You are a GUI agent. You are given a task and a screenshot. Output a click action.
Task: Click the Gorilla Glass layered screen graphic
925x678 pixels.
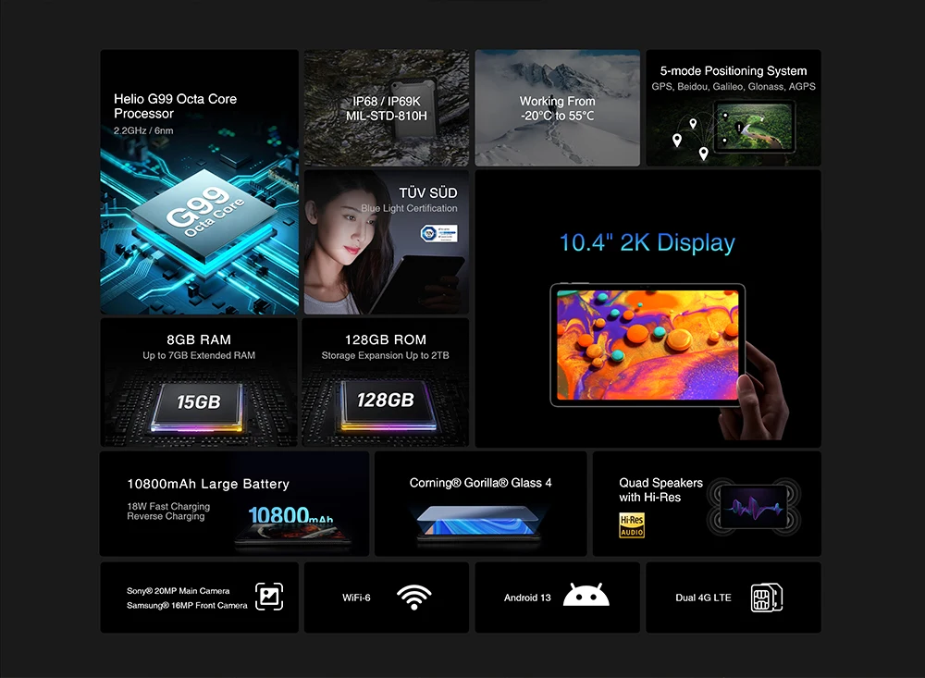[x=479, y=524]
